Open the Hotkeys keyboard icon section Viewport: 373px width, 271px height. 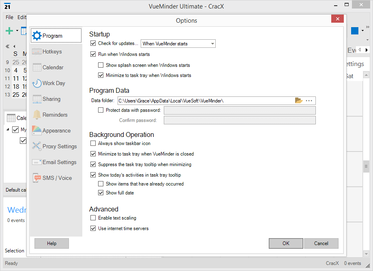(x=37, y=51)
